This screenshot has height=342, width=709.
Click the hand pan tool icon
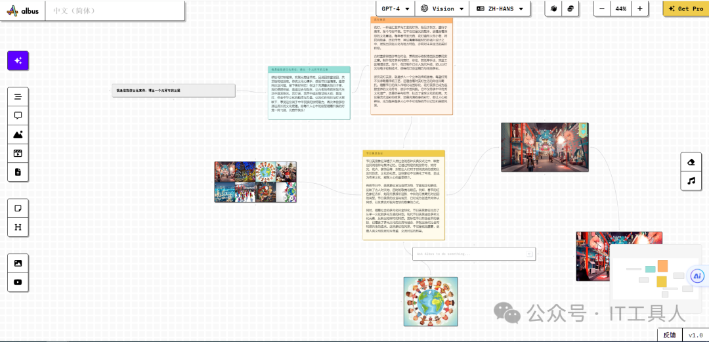(x=554, y=9)
